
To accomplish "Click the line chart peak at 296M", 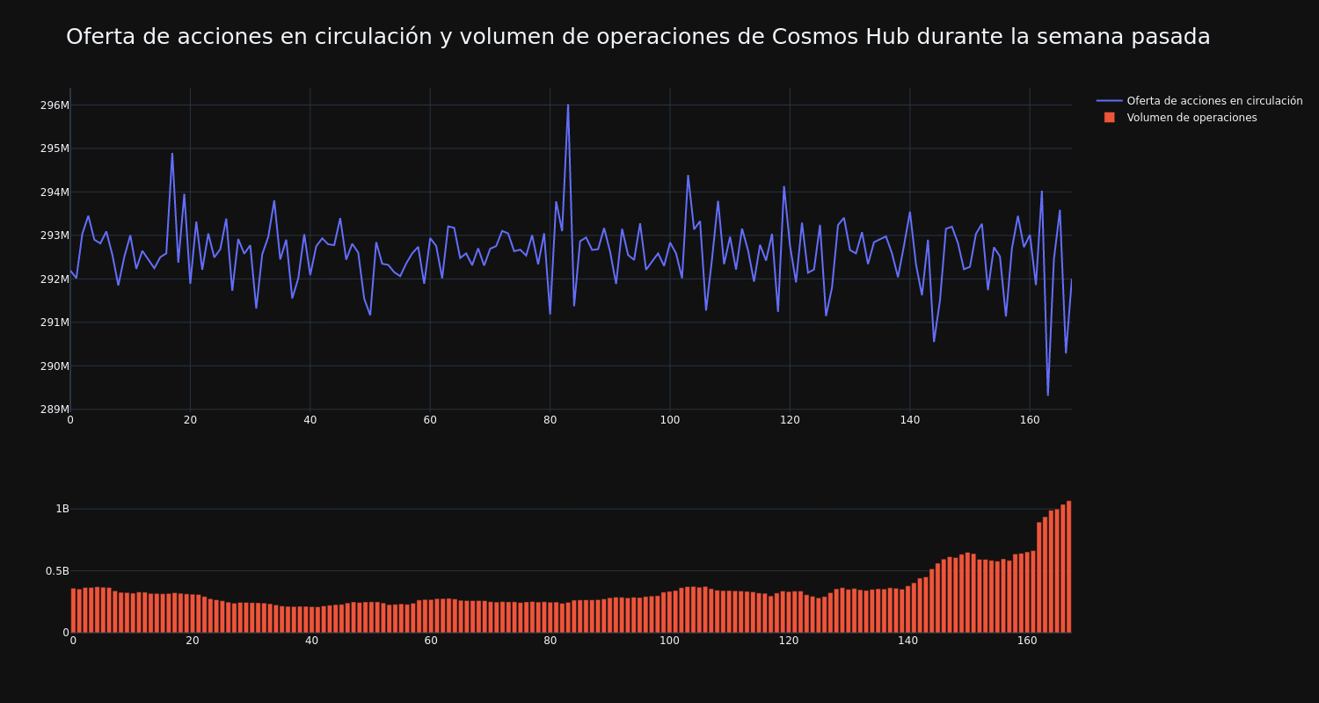I will click(x=568, y=105).
